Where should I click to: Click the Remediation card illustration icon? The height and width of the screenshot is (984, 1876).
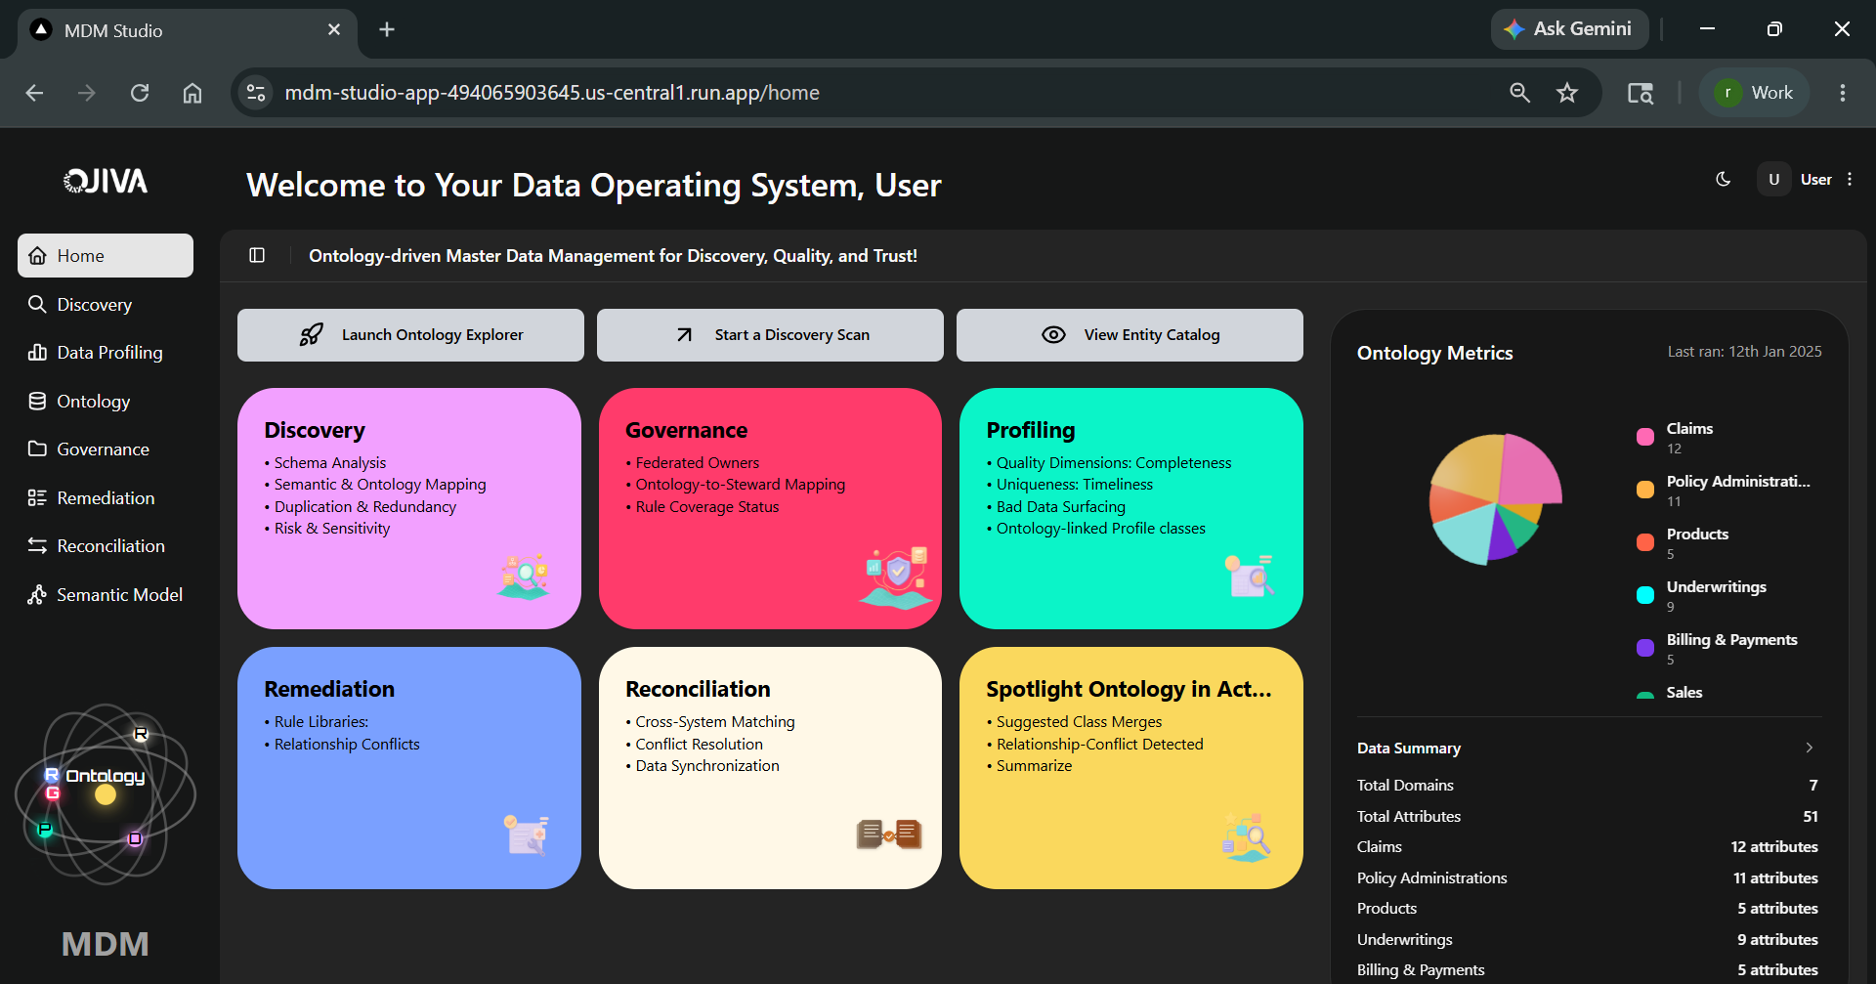[527, 834]
